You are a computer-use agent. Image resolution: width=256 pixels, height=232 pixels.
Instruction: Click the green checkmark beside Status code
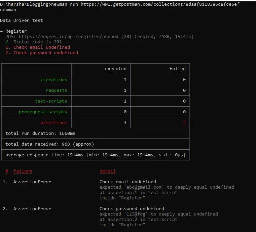[7, 42]
